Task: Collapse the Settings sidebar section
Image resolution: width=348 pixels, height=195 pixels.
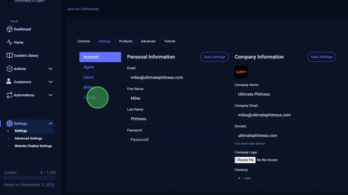Action: click(x=50, y=124)
